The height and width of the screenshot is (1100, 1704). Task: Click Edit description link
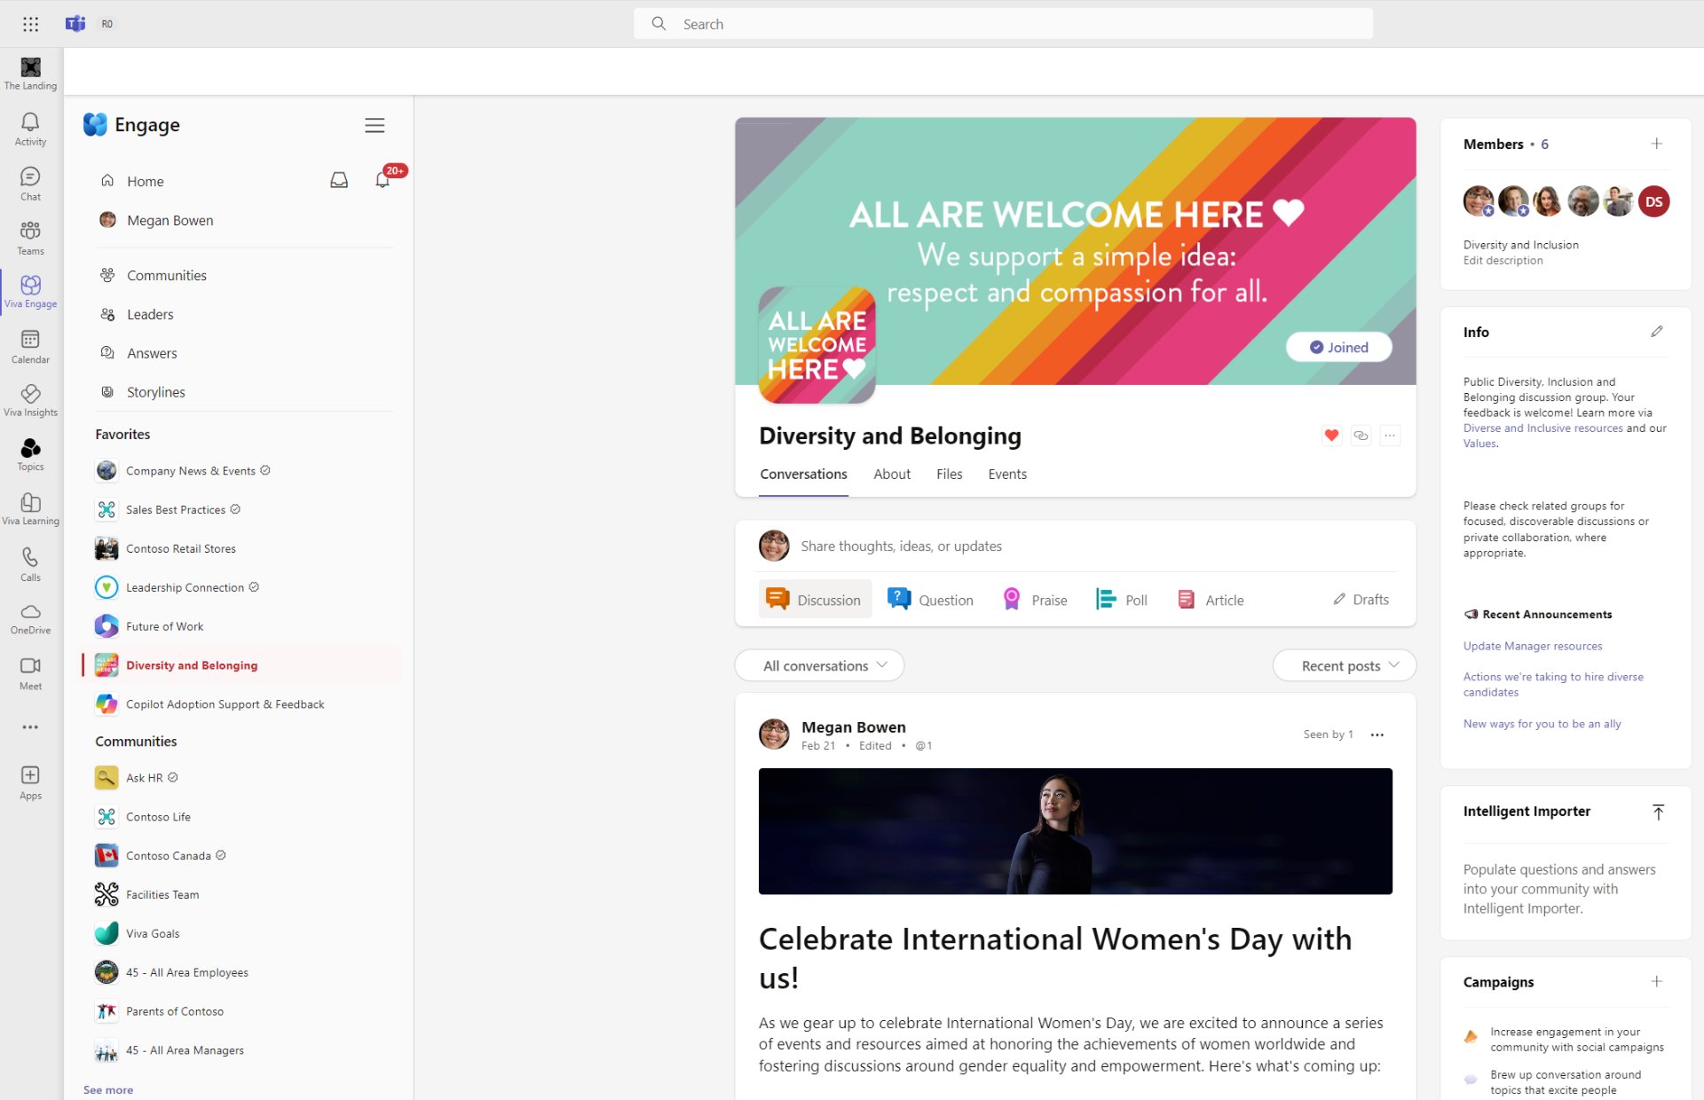[x=1503, y=260]
